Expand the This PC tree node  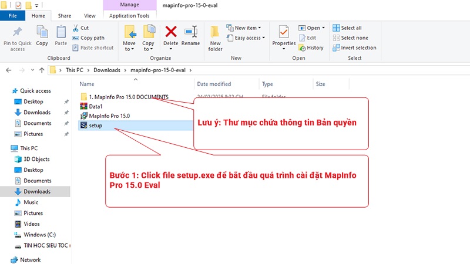6,148
